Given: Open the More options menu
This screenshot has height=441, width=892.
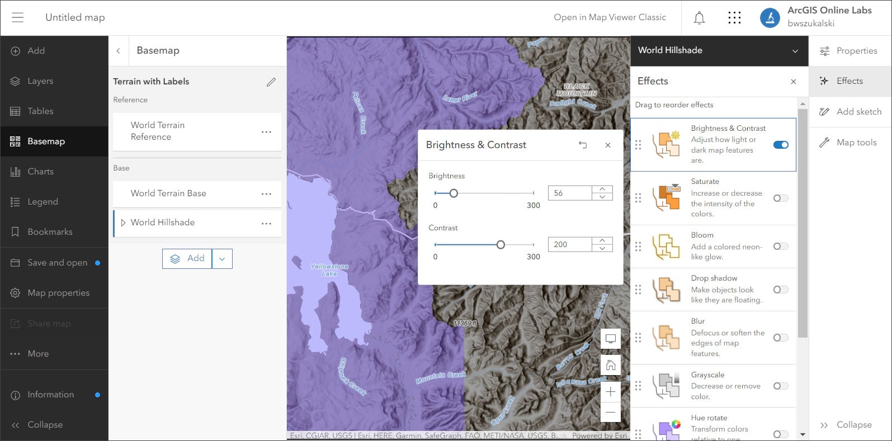Looking at the screenshot, I should (x=54, y=354).
